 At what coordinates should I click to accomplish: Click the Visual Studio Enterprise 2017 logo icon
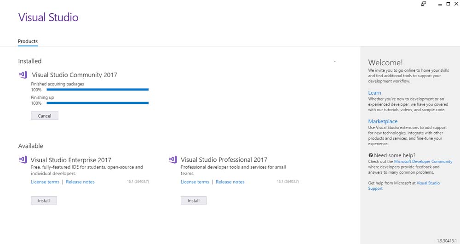(x=23, y=159)
